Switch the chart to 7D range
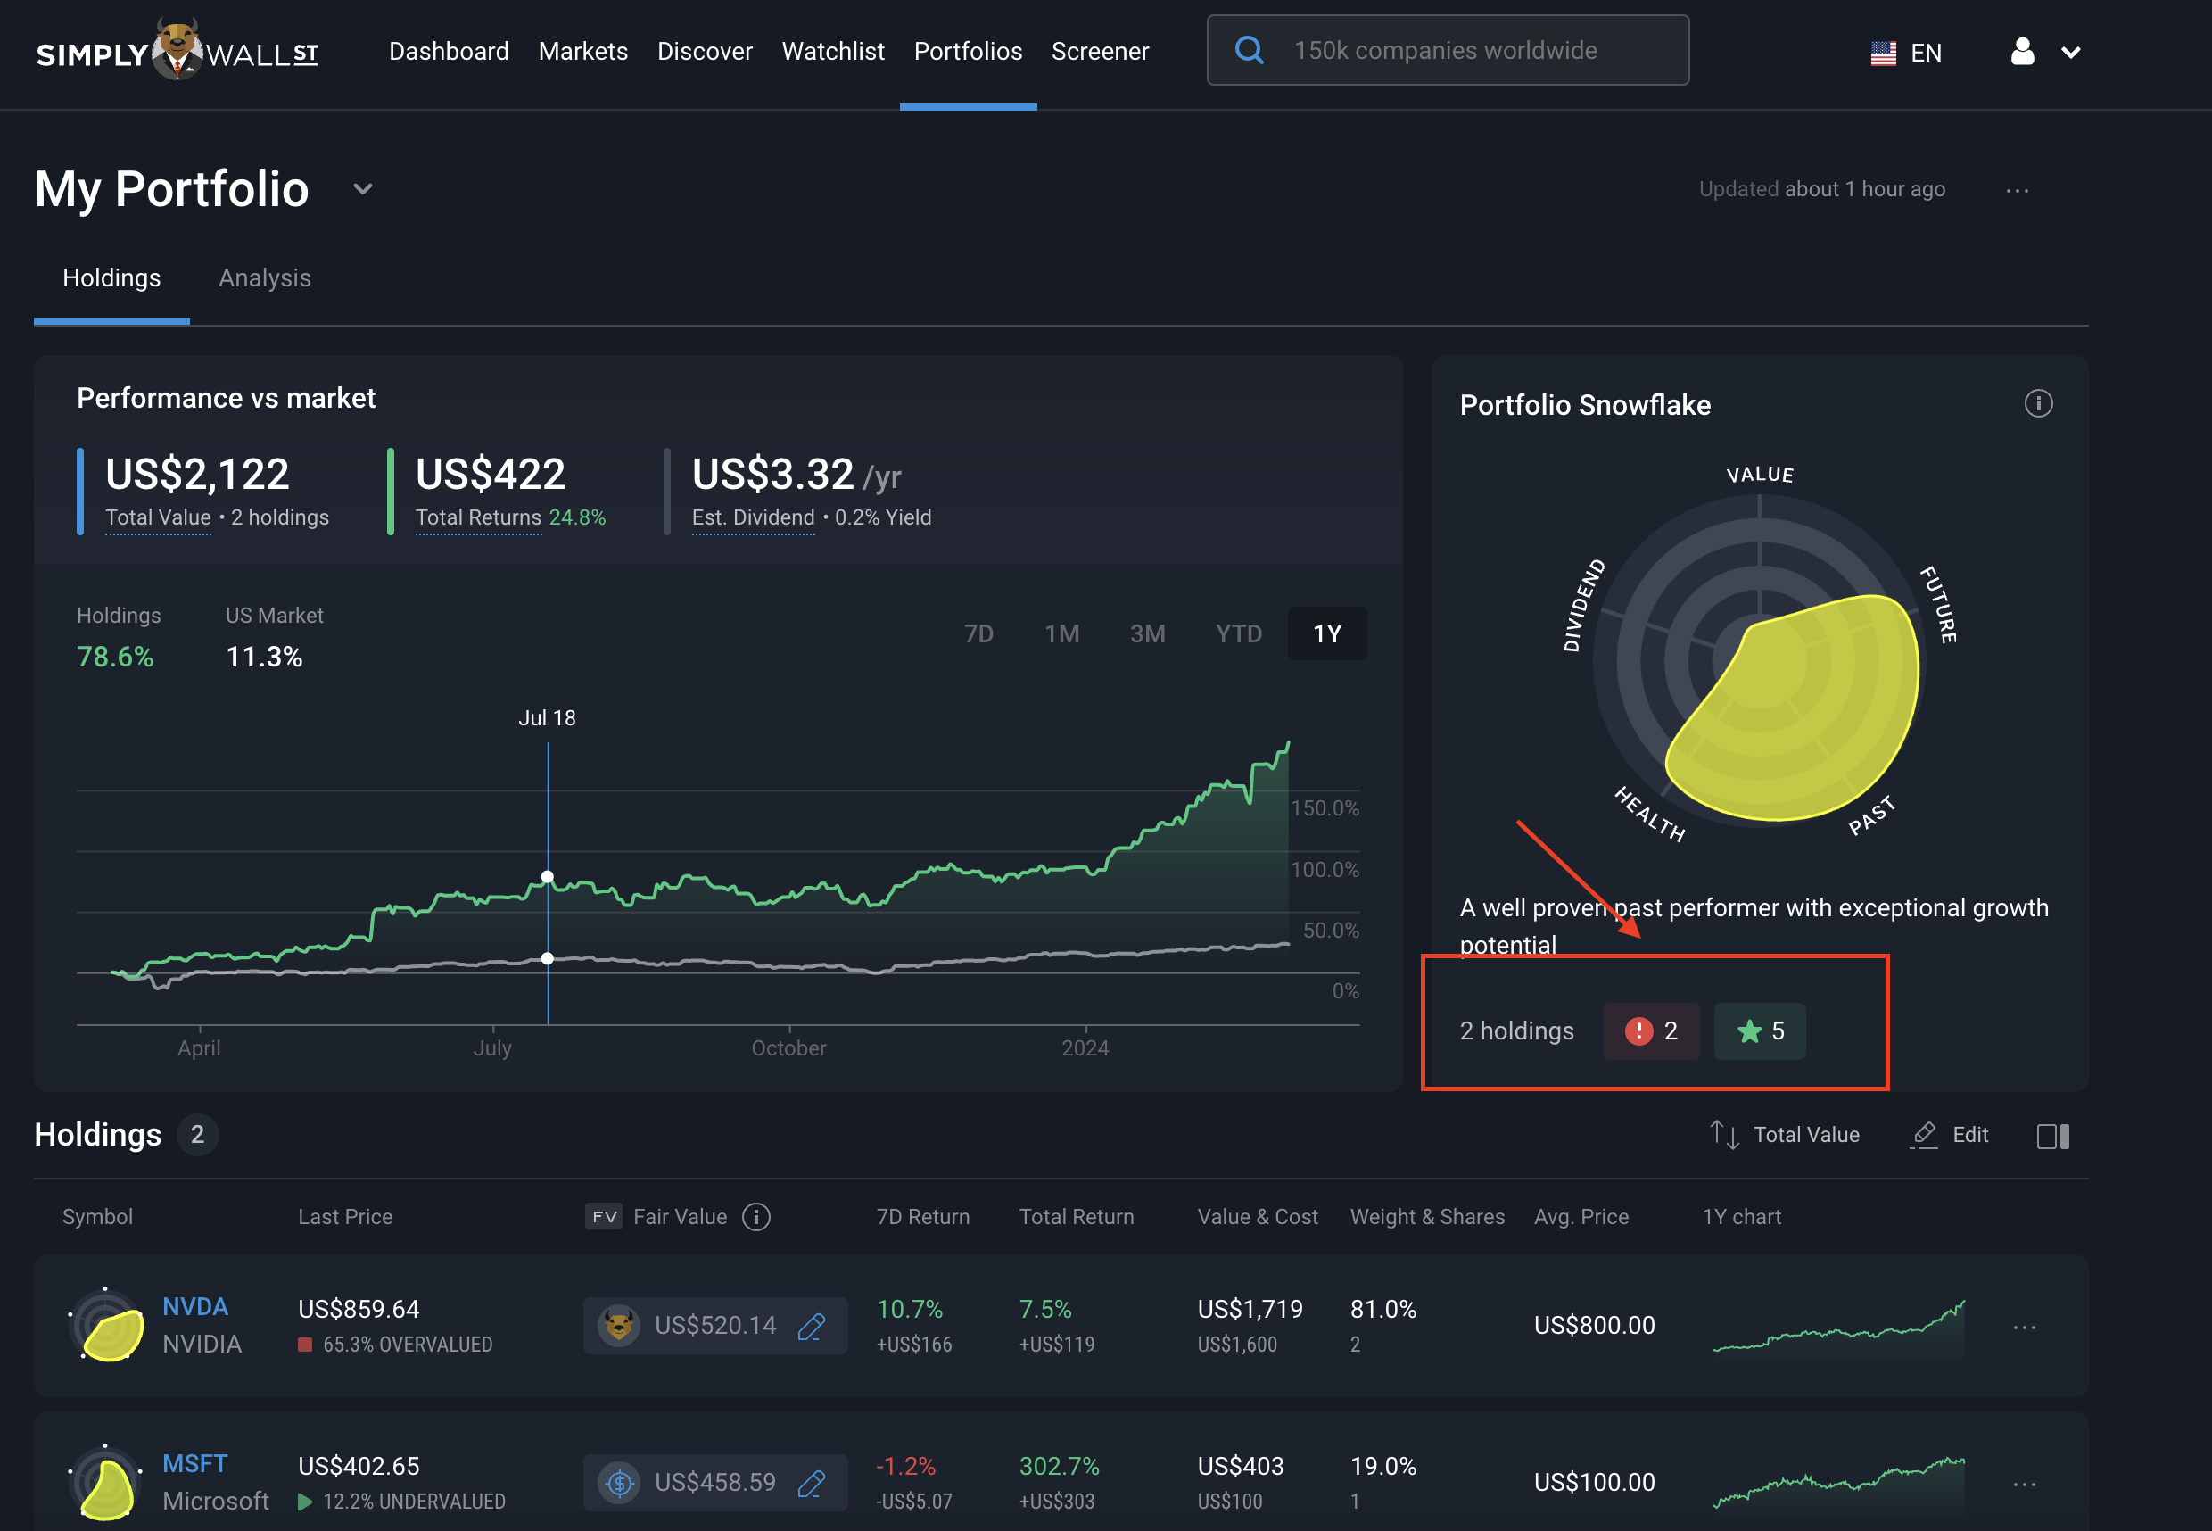The image size is (2212, 1531). [979, 633]
